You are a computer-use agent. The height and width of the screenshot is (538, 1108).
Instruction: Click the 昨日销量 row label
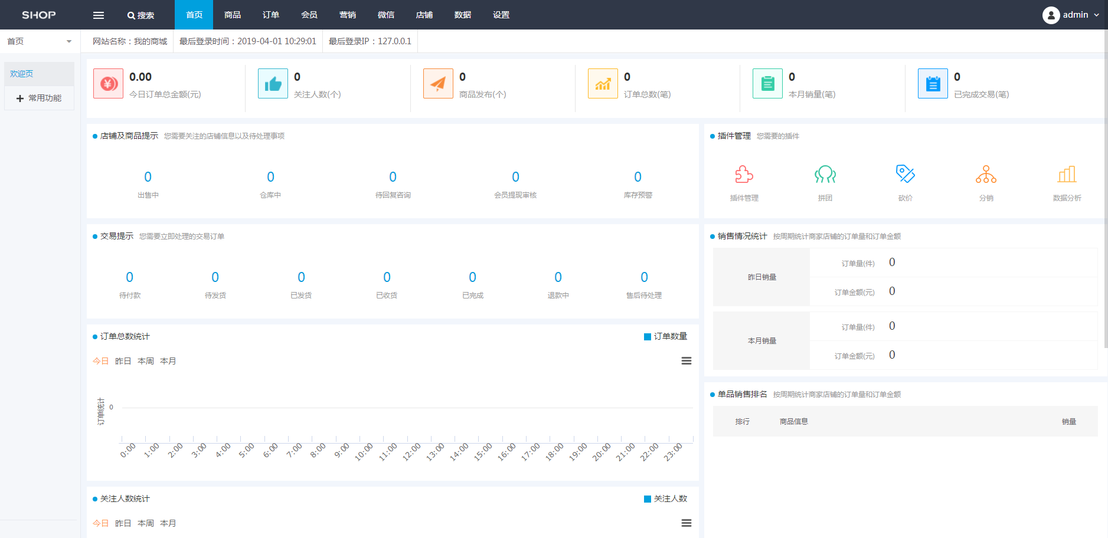(x=762, y=277)
